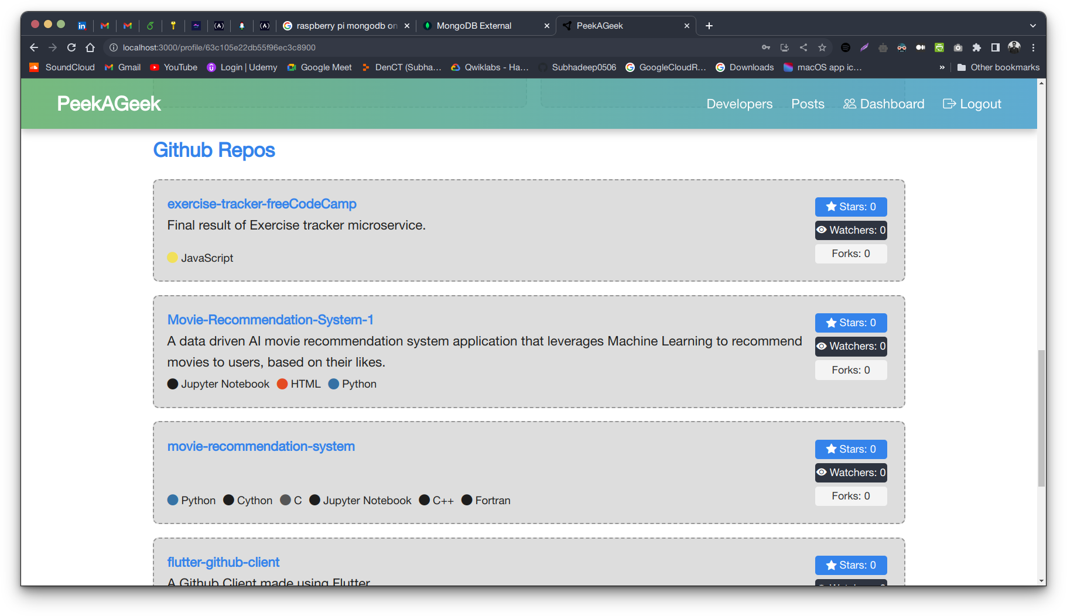Switch to the pinned LinkedIn tab
Screen dimensions: 1067x616
click(x=82, y=26)
